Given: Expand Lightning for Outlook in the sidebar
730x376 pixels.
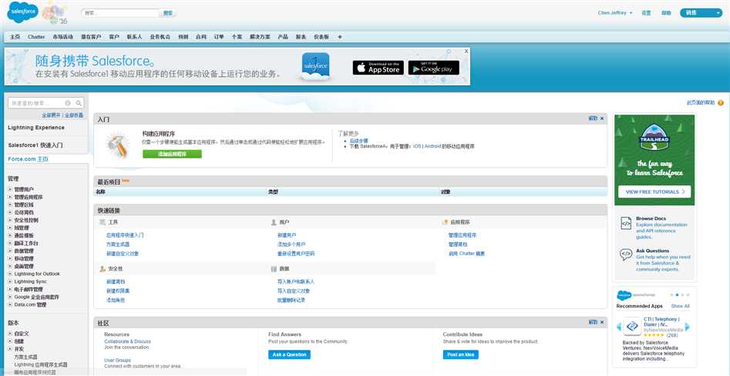Looking at the screenshot, I should click(x=10, y=274).
